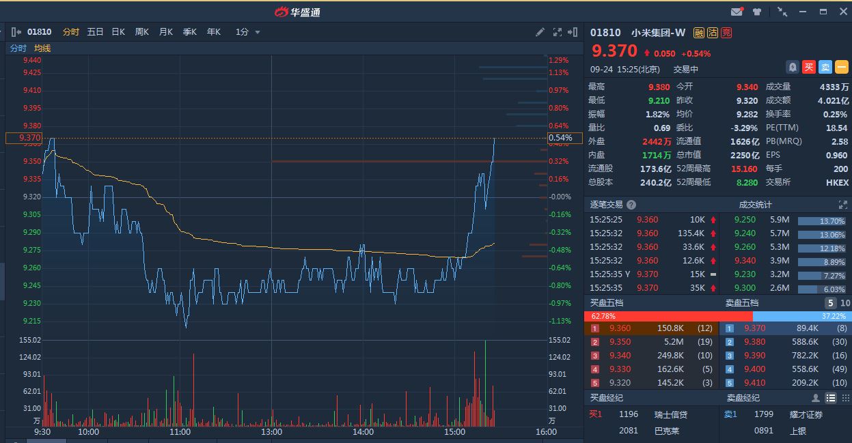Click ask level 3 at 9.390
852x443 pixels.
tap(786, 356)
